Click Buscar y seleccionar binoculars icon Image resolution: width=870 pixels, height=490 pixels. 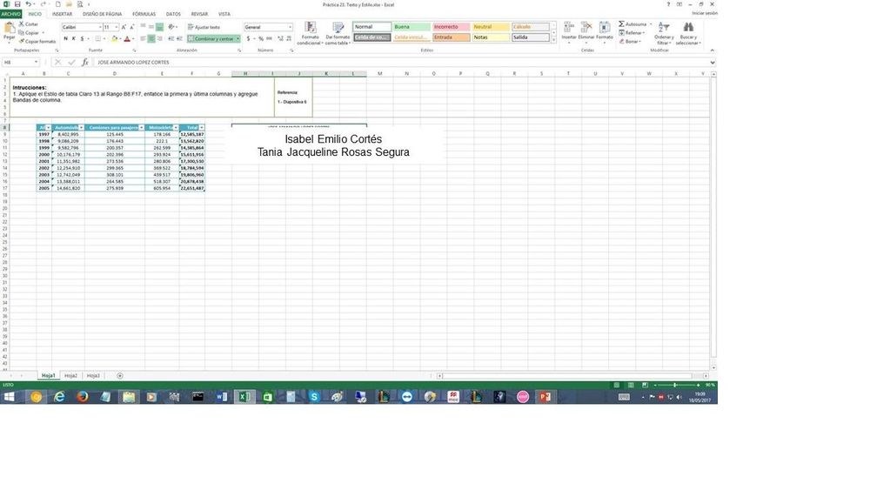pos(688,29)
